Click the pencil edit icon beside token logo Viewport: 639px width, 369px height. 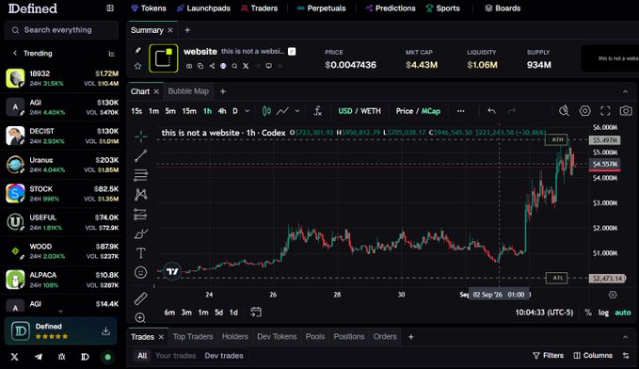pyautogui.click(x=137, y=50)
